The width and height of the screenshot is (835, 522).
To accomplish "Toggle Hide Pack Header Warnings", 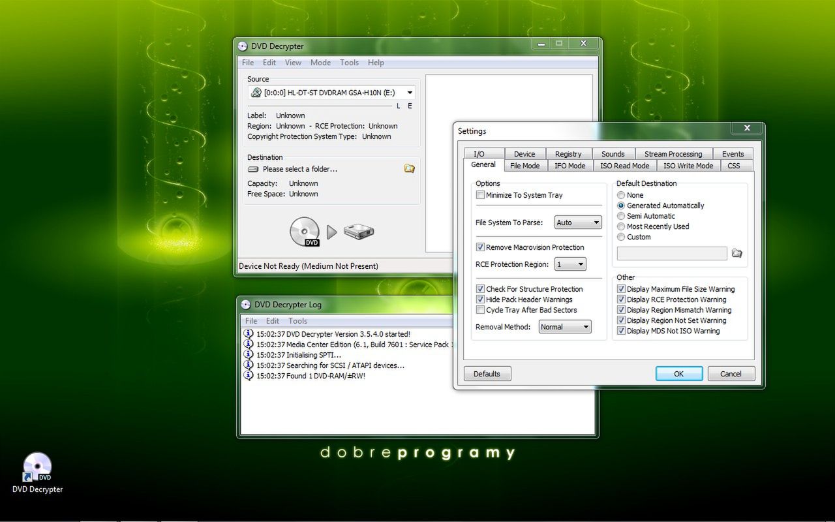I will pyautogui.click(x=481, y=299).
